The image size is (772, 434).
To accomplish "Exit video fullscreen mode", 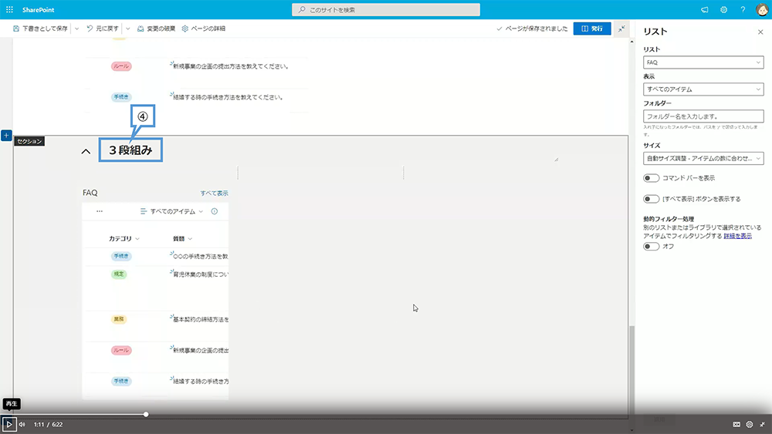I will click(762, 424).
